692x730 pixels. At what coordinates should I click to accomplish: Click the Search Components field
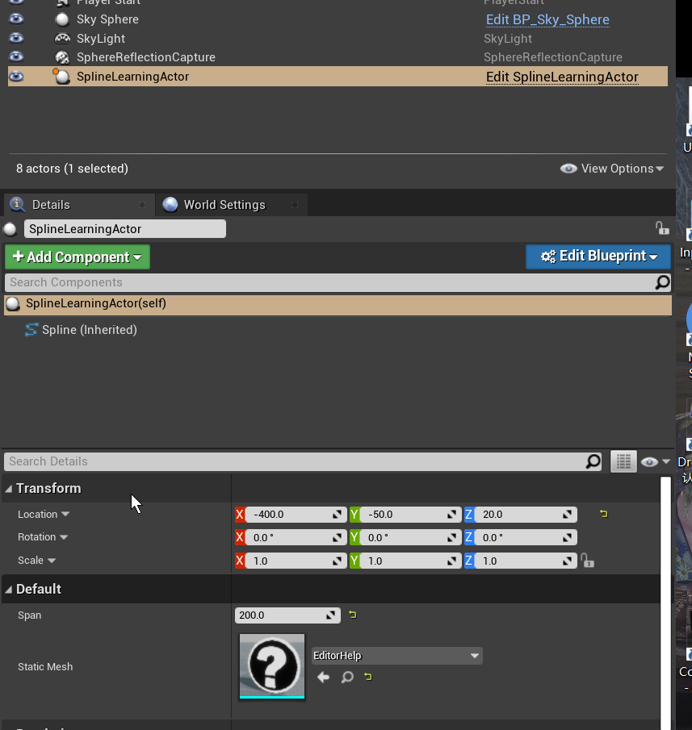tap(329, 282)
